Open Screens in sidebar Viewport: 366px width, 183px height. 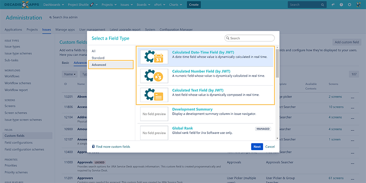point(10,106)
